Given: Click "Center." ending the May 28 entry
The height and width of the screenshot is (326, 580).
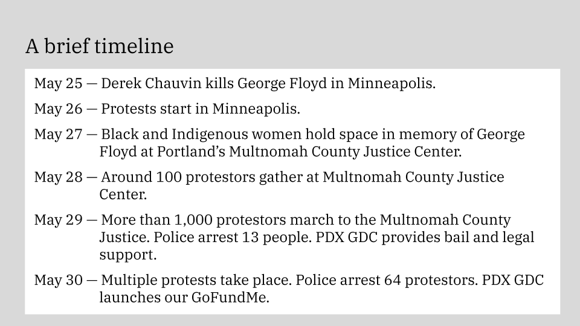Looking at the screenshot, I should (123, 195).
